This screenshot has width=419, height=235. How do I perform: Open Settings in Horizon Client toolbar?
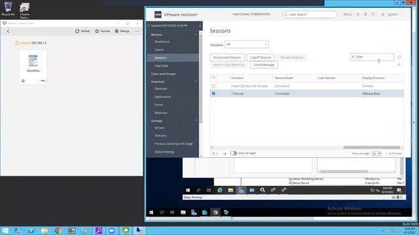pyautogui.click(x=122, y=31)
